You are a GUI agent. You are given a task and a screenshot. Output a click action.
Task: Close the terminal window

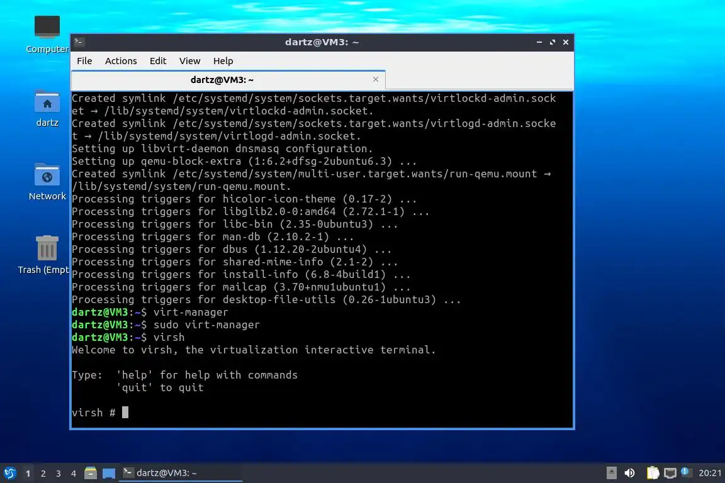(x=566, y=42)
